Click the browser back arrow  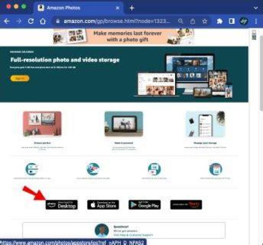(7, 21)
